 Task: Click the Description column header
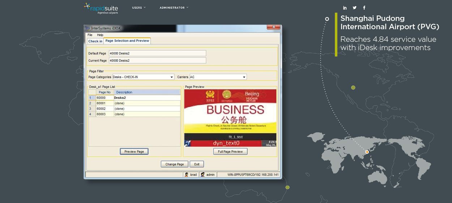tap(147, 92)
